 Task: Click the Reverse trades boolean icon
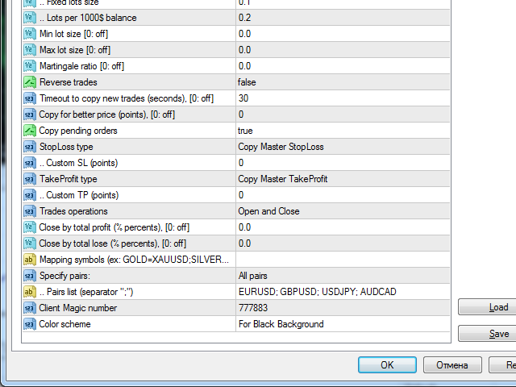coord(30,82)
